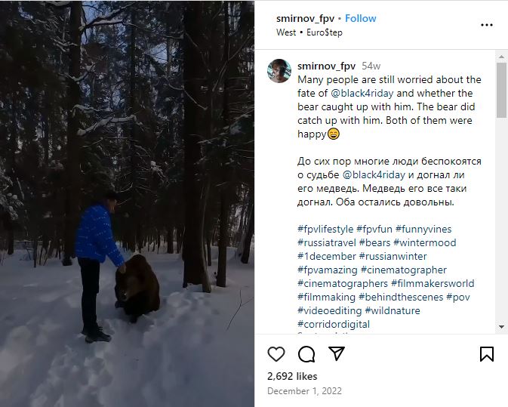Save the post with the bookmark icon
The height and width of the screenshot is (407, 508).
[487, 354]
